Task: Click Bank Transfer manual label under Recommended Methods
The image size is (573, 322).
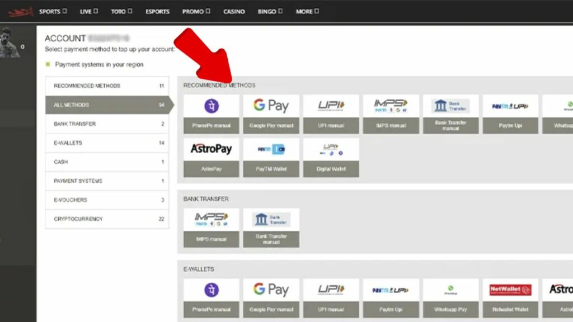Action: click(x=450, y=126)
